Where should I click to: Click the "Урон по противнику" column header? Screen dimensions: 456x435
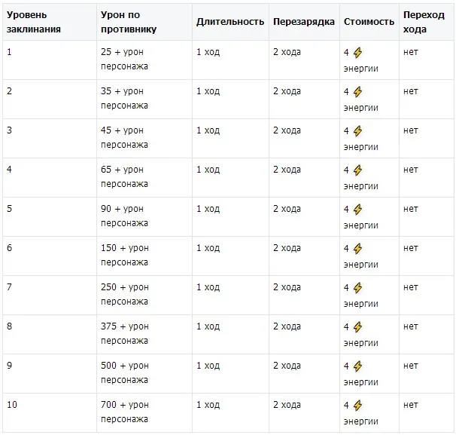click(128, 23)
